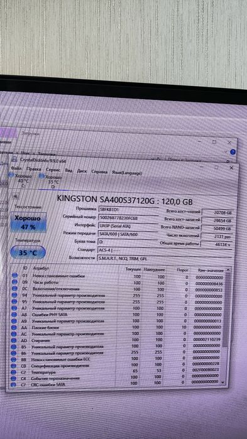The image size is (247, 439).
Task: Click the Порог column header
Action: point(182,271)
